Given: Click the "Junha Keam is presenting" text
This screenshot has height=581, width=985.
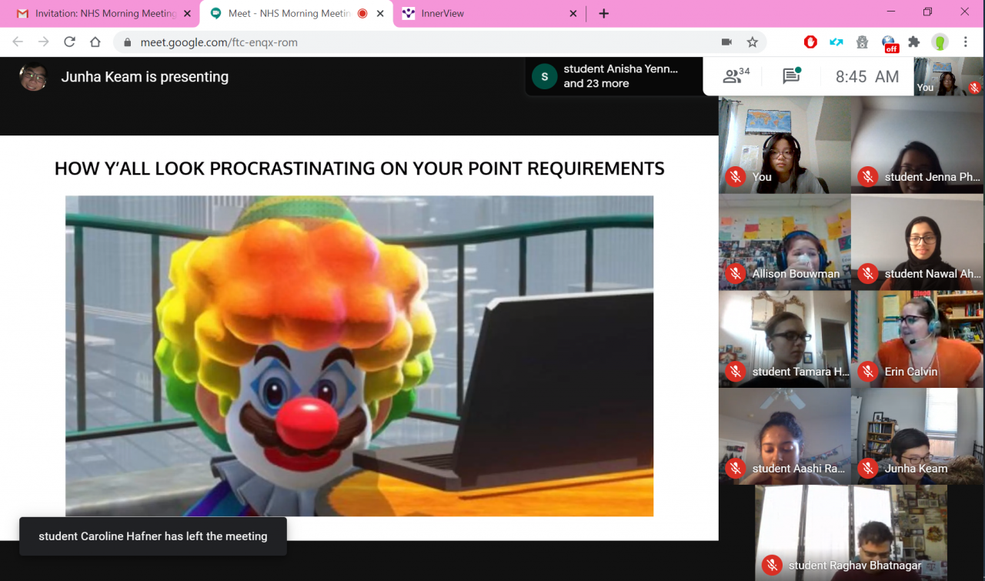Looking at the screenshot, I should coord(145,77).
